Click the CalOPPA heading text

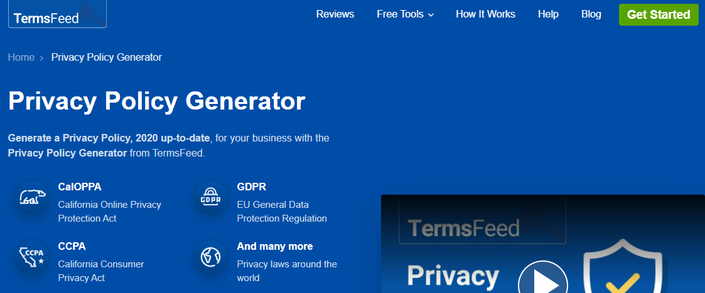coord(80,187)
